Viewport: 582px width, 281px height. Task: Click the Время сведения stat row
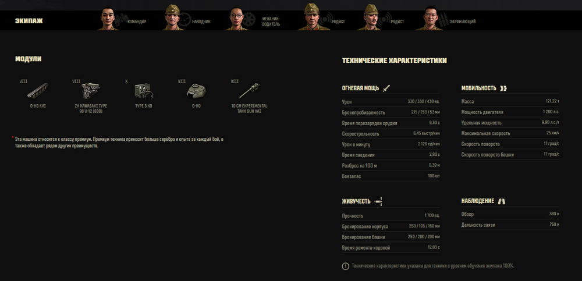pos(391,155)
